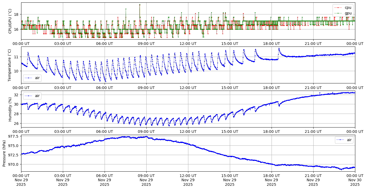
Task: Click the Humidity (%) y-axis label
Action: click(x=10, y=109)
